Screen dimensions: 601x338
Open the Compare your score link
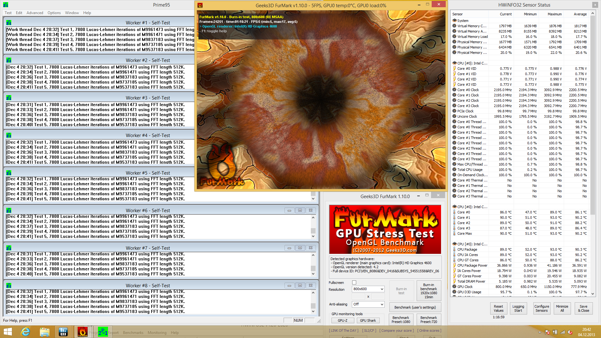pyautogui.click(x=396, y=330)
